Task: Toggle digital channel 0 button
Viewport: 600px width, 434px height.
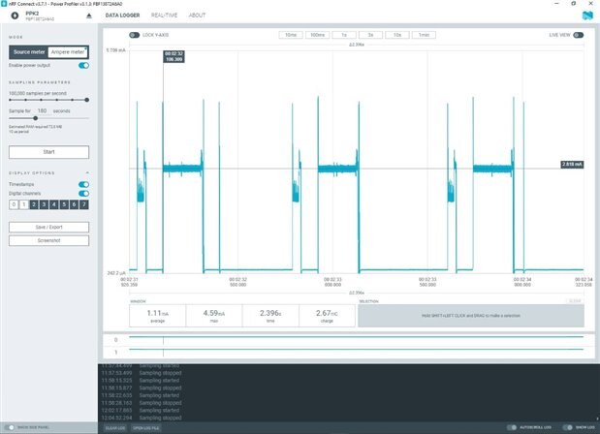Action: pos(14,205)
